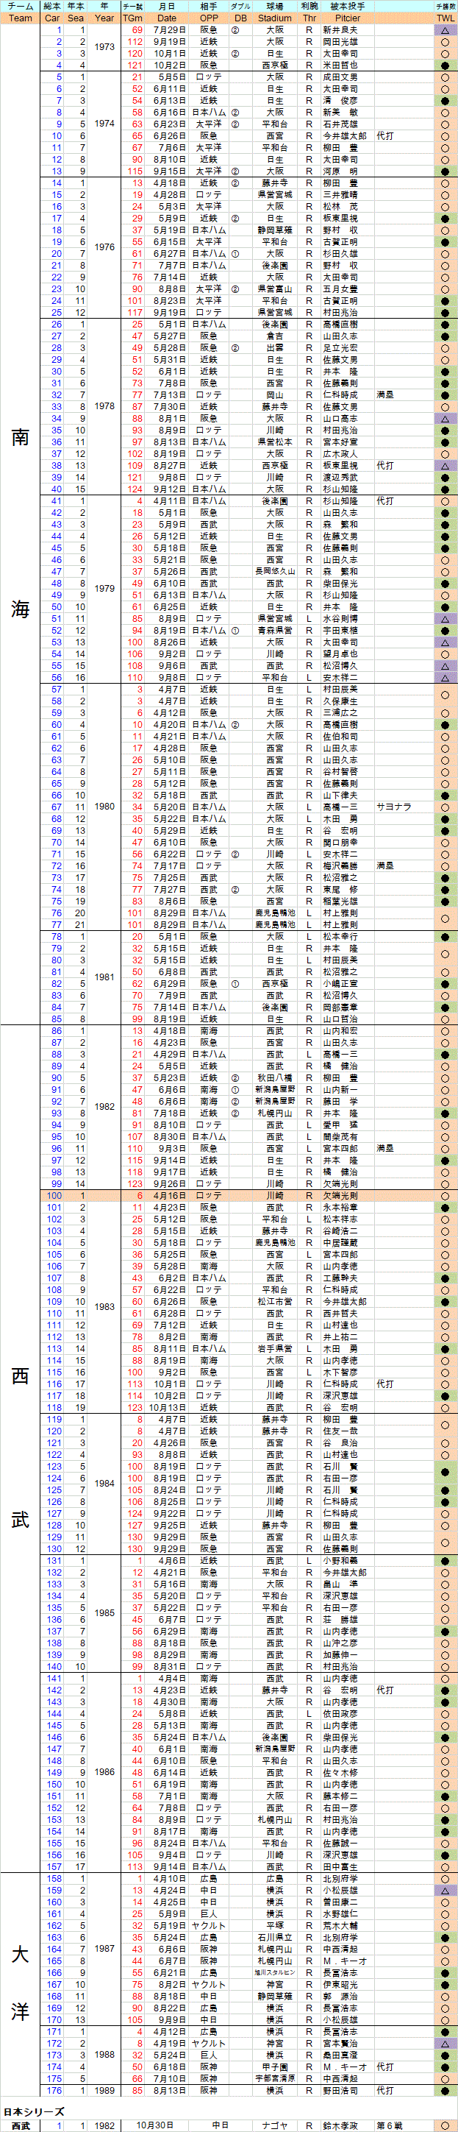Select the 'OPP' column header
This screenshot has width=458, height=2132.
[x=210, y=18]
